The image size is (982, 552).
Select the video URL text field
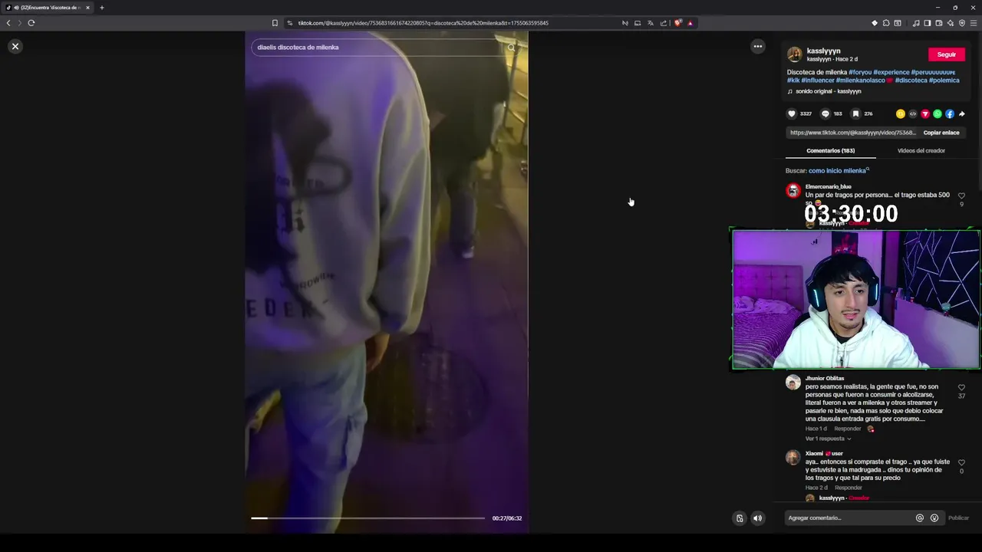852,133
